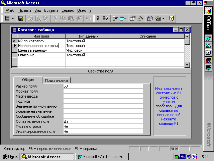Click the Размер поля value 50

click(x=103, y=86)
